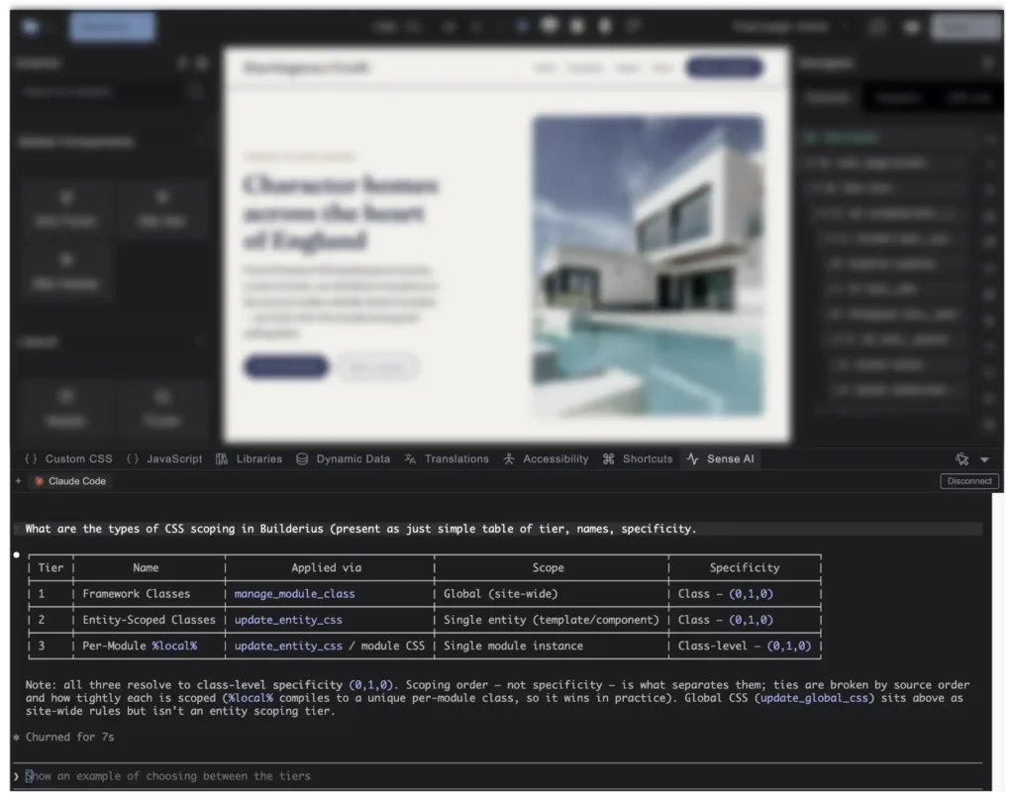Screen dimensions: 1014x801
Task: Click the manage_module_class text
Action: (x=294, y=593)
